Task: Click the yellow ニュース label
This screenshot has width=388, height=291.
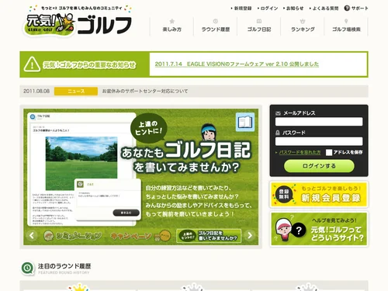Action: pos(76,91)
